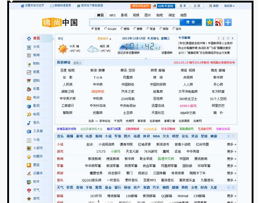Select the 搜搜 search engine radio button
Screen dimensions: 260x203
point(135,29)
